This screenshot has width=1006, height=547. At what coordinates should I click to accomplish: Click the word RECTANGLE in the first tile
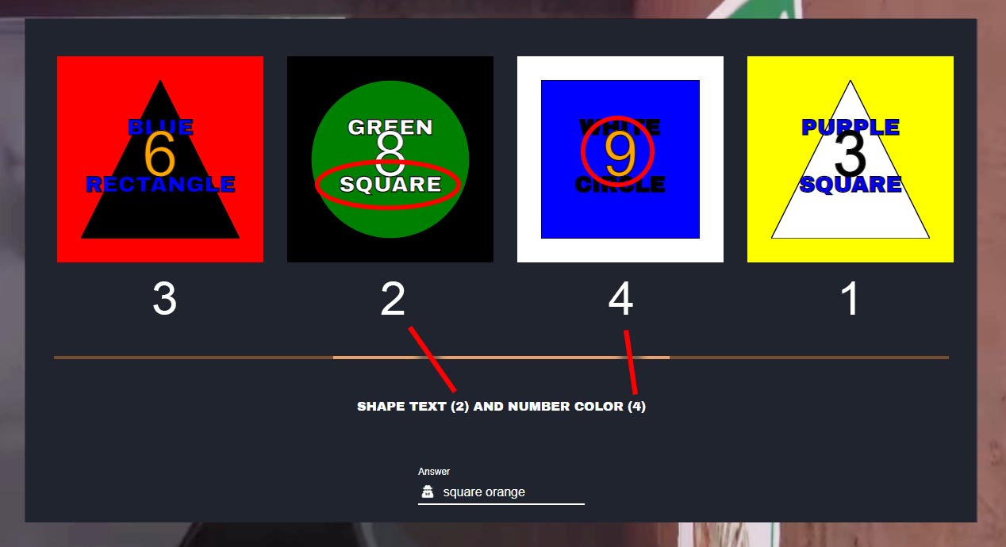click(160, 185)
